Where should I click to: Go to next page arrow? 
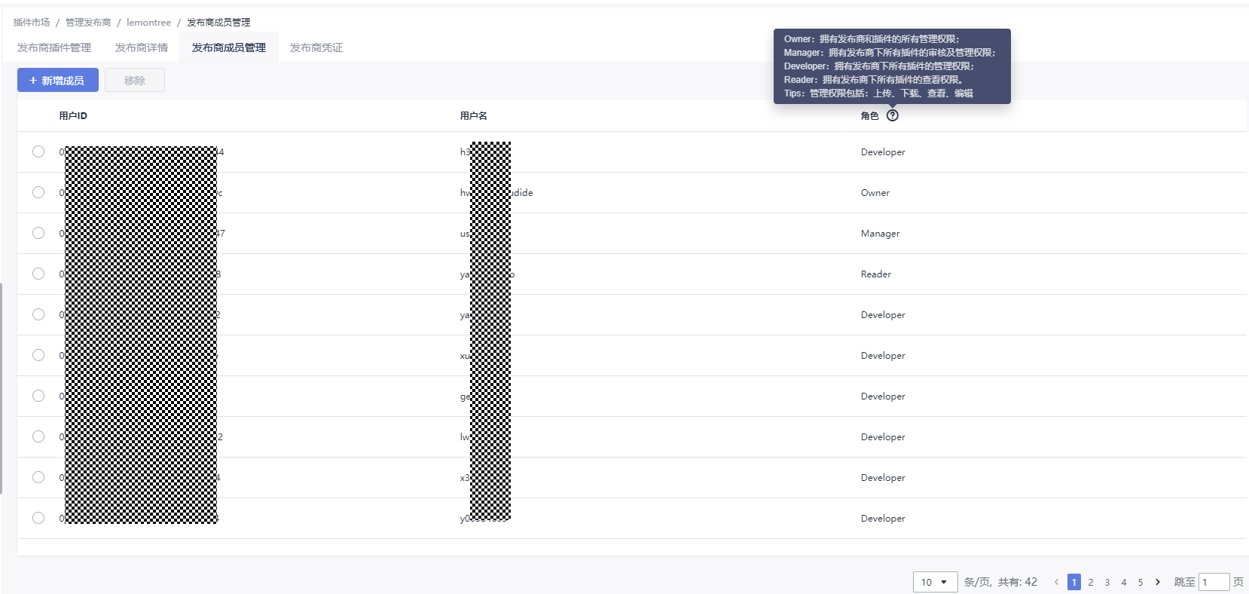pos(1158,582)
